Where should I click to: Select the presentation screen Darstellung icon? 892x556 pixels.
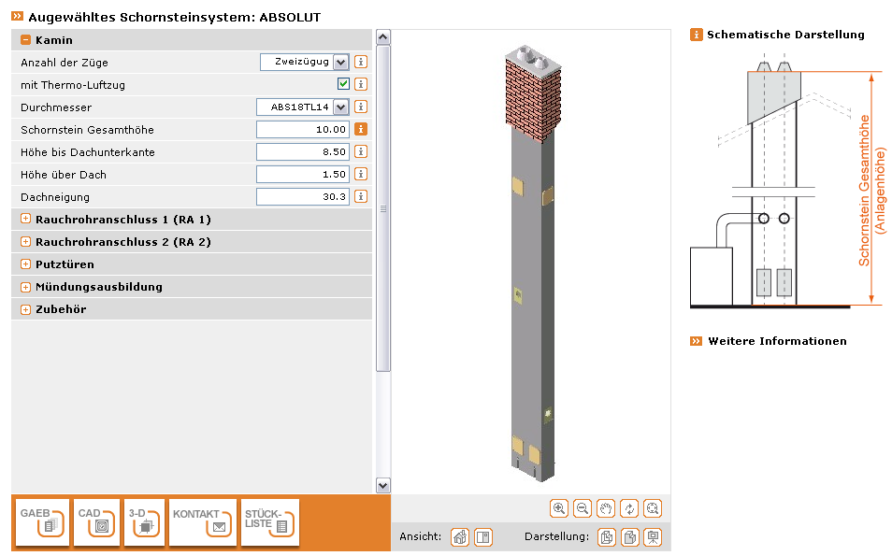[653, 537]
